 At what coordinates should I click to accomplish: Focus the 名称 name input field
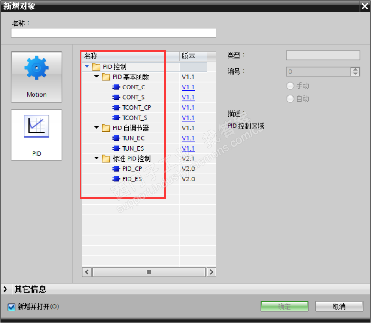click(x=113, y=33)
